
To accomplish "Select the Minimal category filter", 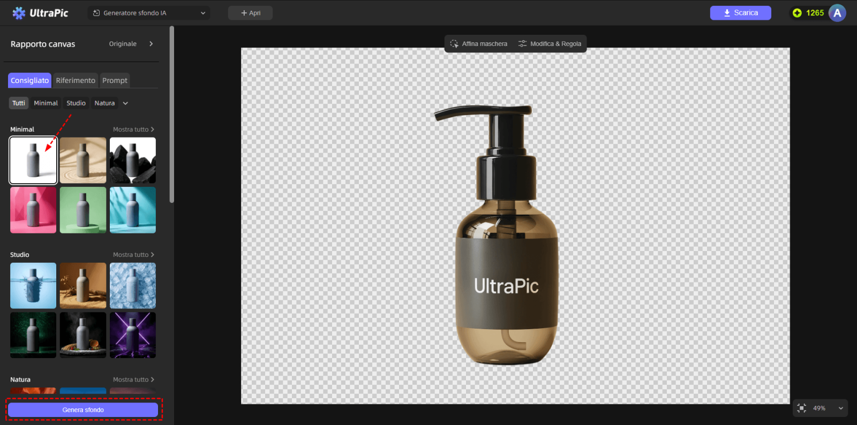I will 46,103.
